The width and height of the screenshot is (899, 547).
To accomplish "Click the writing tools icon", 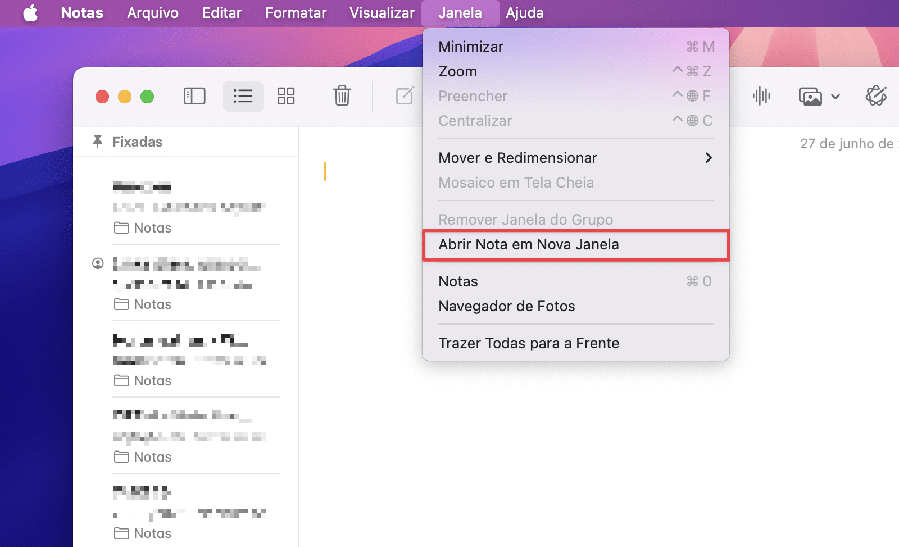I will coord(876,96).
